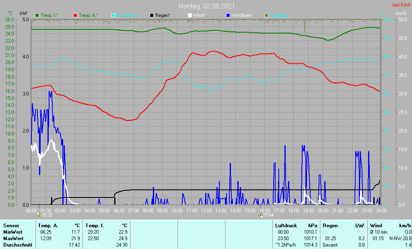This screenshot has width=412, height=249.
Task: Click the cyan Feuchte A. legend square
Action: tap(113, 16)
